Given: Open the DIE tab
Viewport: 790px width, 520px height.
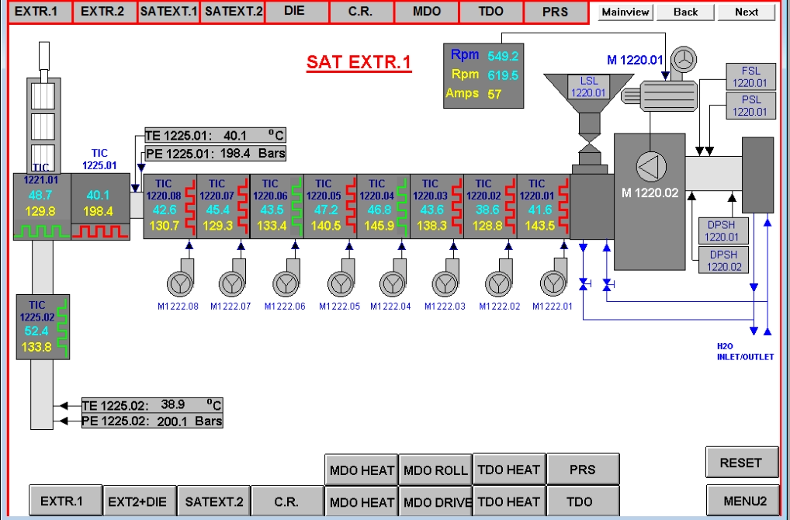Looking at the screenshot, I should (x=295, y=12).
